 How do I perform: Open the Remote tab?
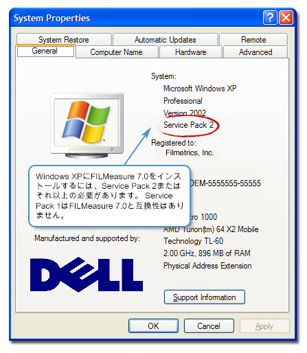(253, 39)
